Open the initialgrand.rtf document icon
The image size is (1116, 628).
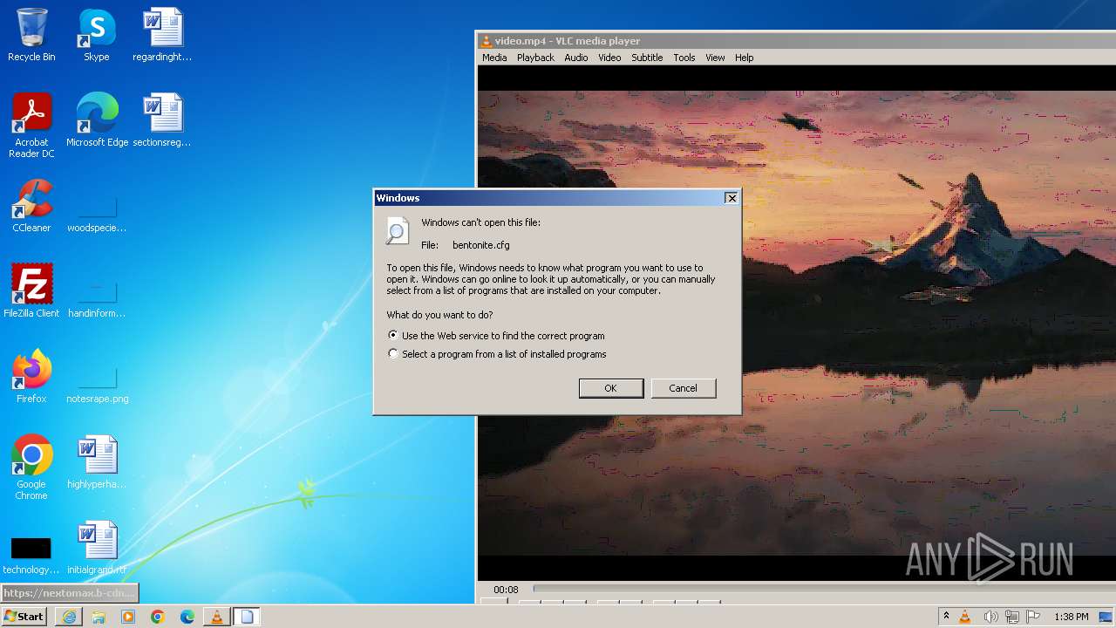[x=97, y=548]
